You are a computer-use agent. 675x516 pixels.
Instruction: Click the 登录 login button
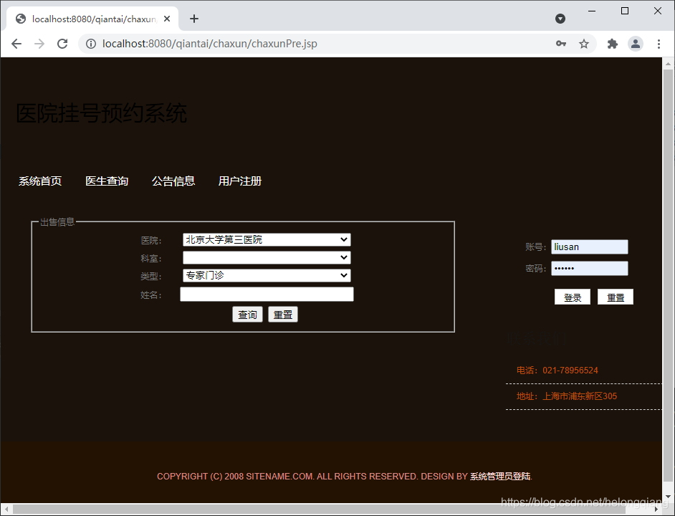click(572, 297)
